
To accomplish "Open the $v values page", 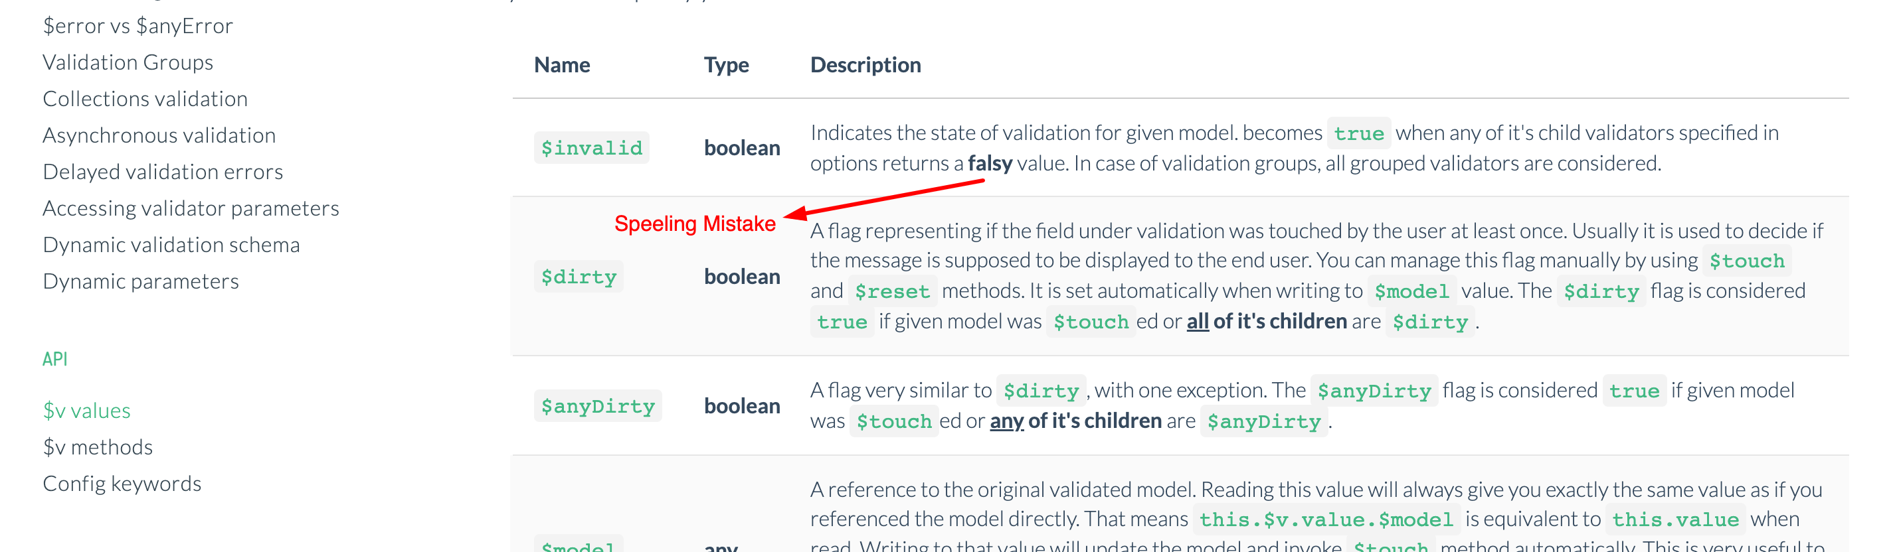I will tap(86, 411).
